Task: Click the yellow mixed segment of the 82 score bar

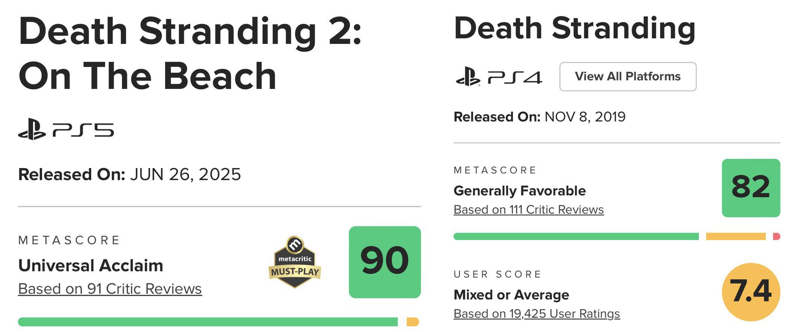Action: (x=735, y=236)
